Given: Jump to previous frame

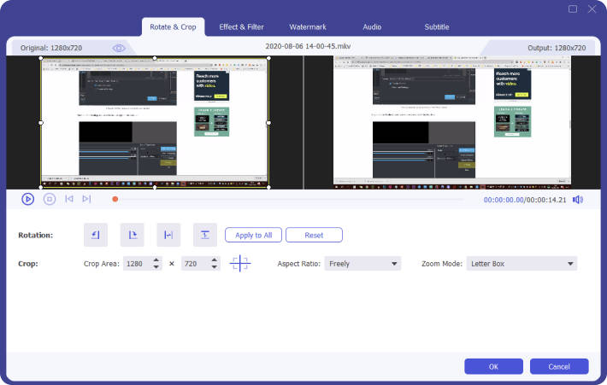Looking at the screenshot, I should [x=69, y=199].
